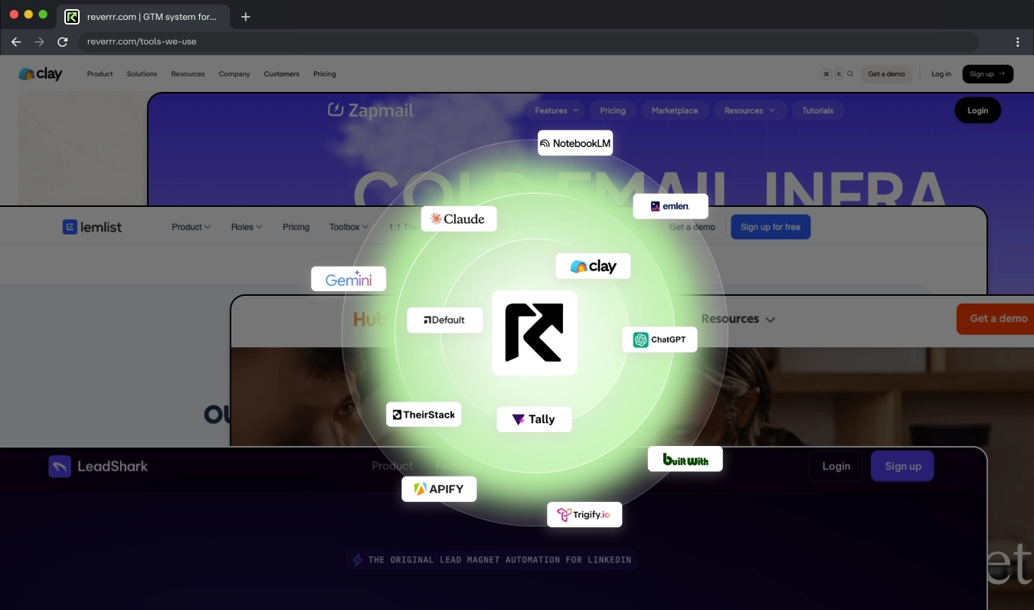Open the emlen tool badge

click(x=671, y=206)
